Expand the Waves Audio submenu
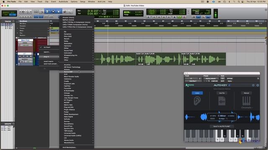 pos(77,140)
